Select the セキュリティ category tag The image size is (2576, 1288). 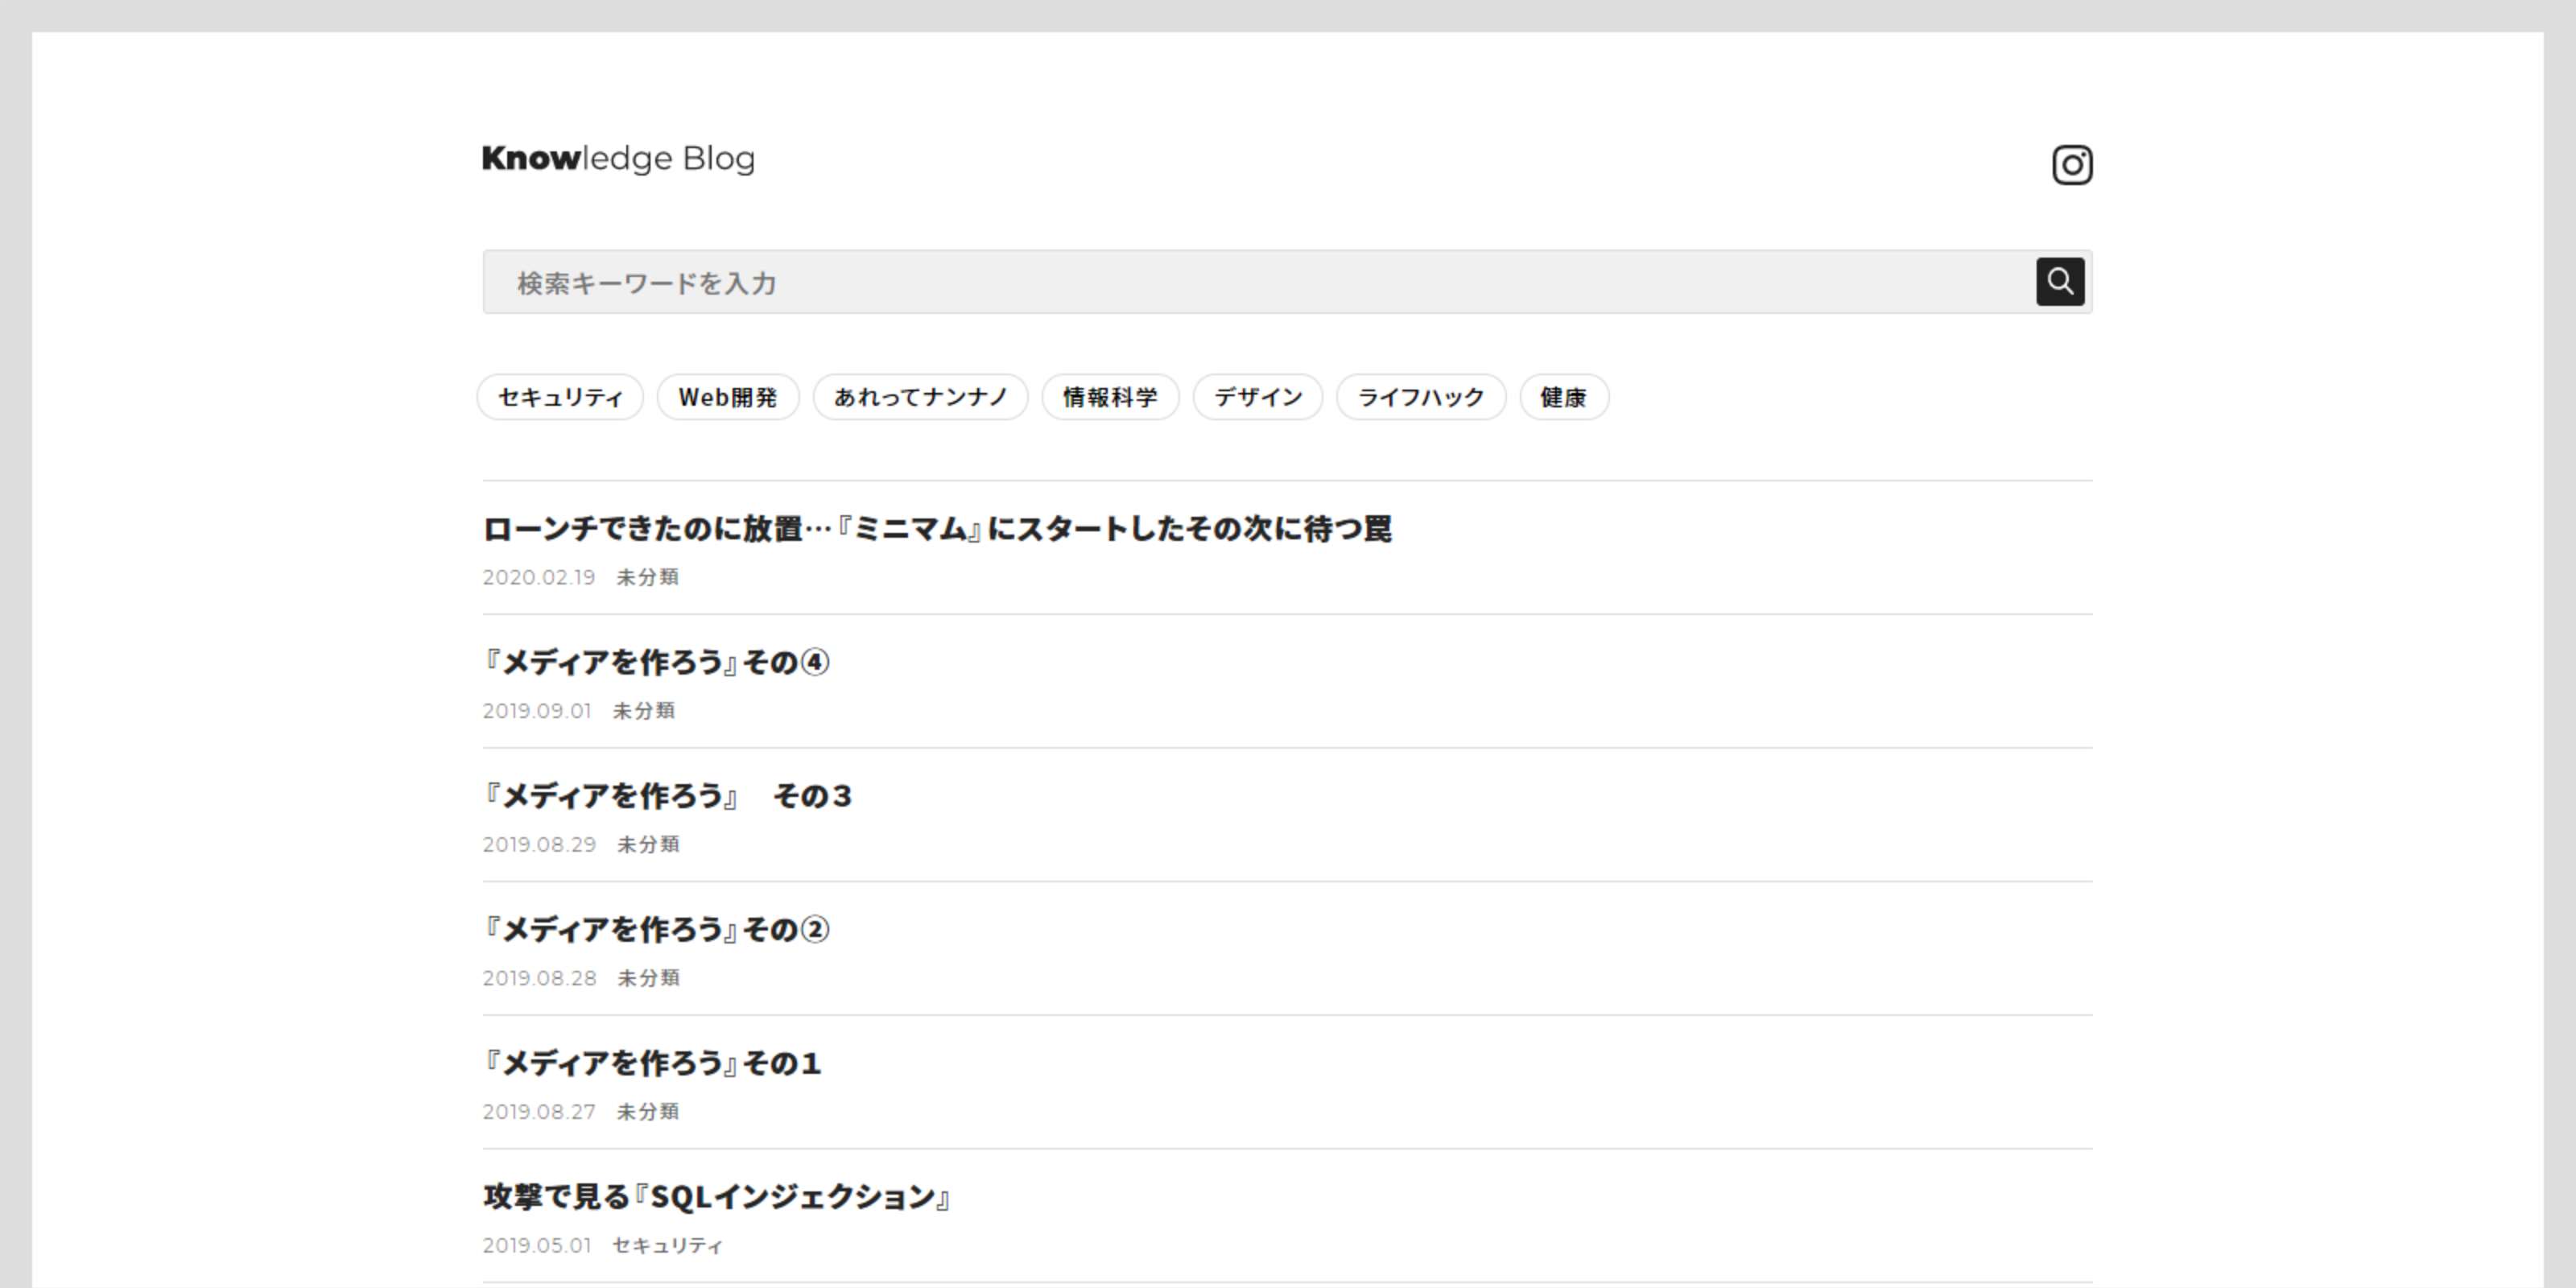coord(560,397)
